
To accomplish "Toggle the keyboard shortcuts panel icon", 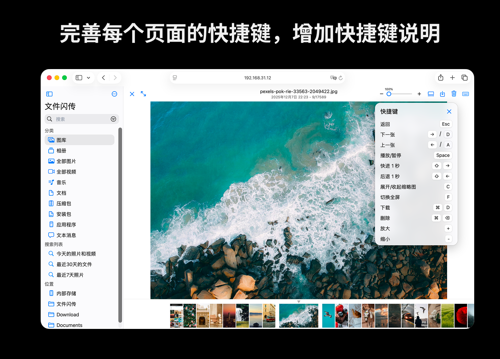I will [466, 94].
